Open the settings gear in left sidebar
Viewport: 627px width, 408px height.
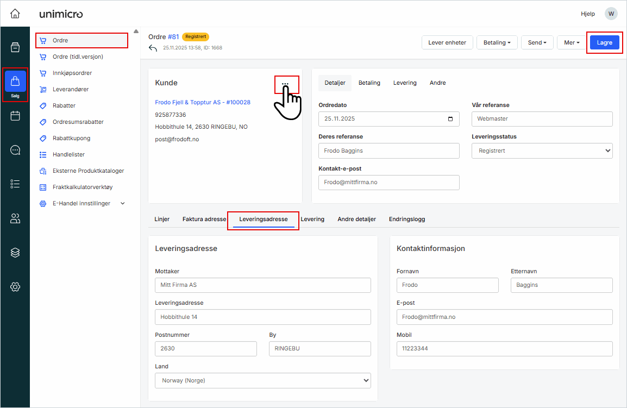[15, 287]
